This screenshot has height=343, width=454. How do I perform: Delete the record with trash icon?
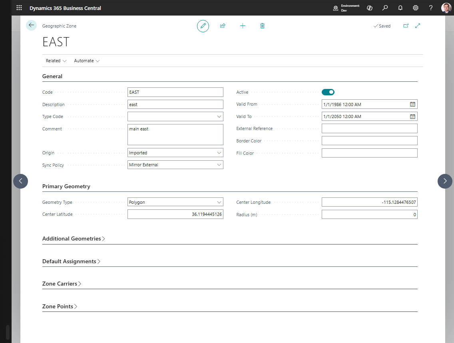pyautogui.click(x=262, y=26)
